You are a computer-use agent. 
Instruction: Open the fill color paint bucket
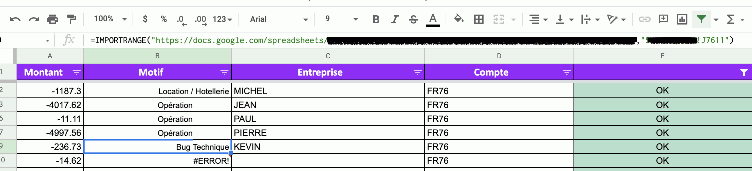click(x=459, y=19)
